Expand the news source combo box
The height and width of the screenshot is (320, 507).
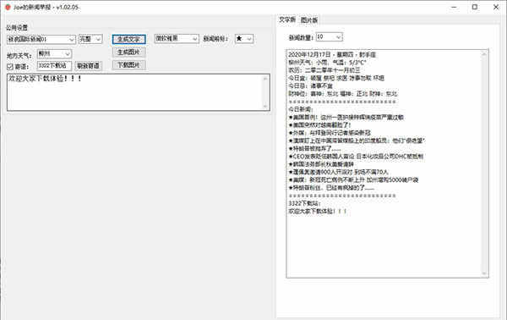[41, 40]
